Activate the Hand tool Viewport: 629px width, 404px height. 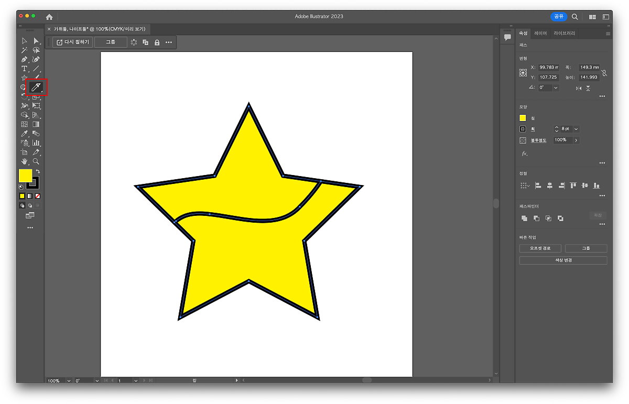click(x=24, y=161)
